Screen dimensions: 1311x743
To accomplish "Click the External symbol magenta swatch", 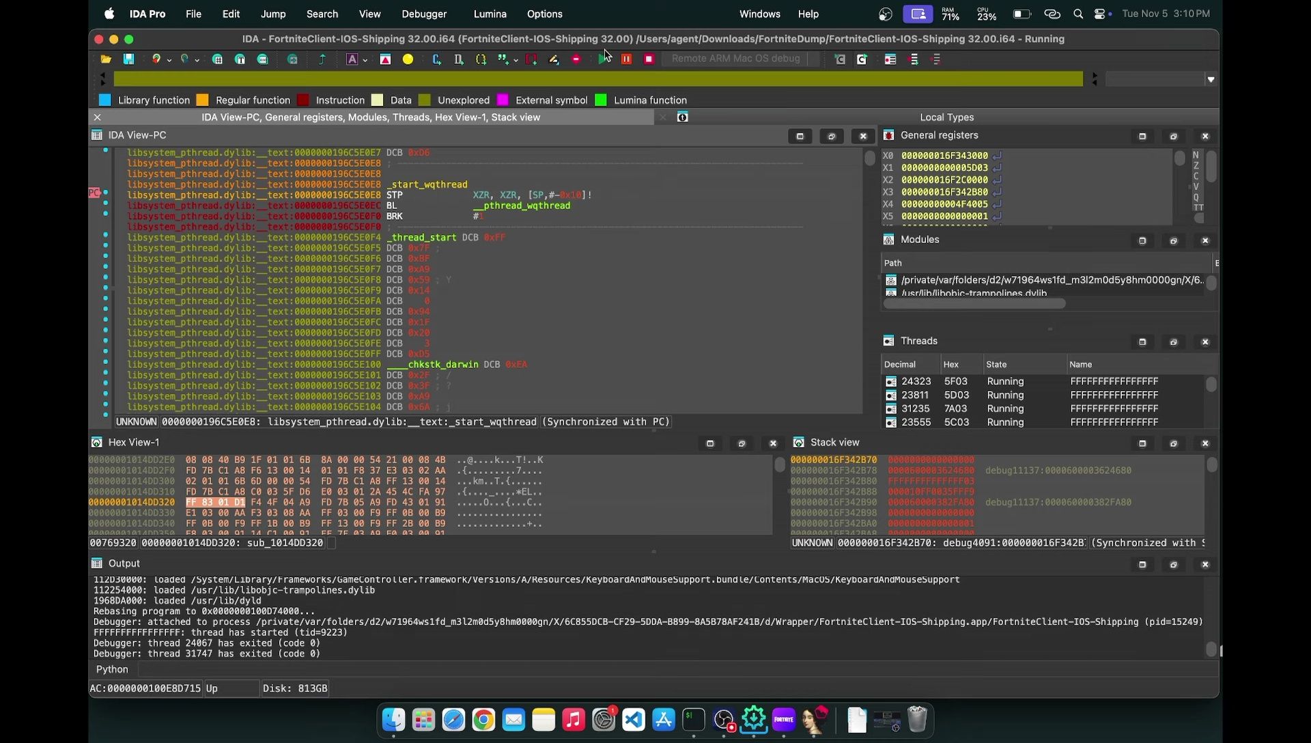I will [x=503, y=100].
